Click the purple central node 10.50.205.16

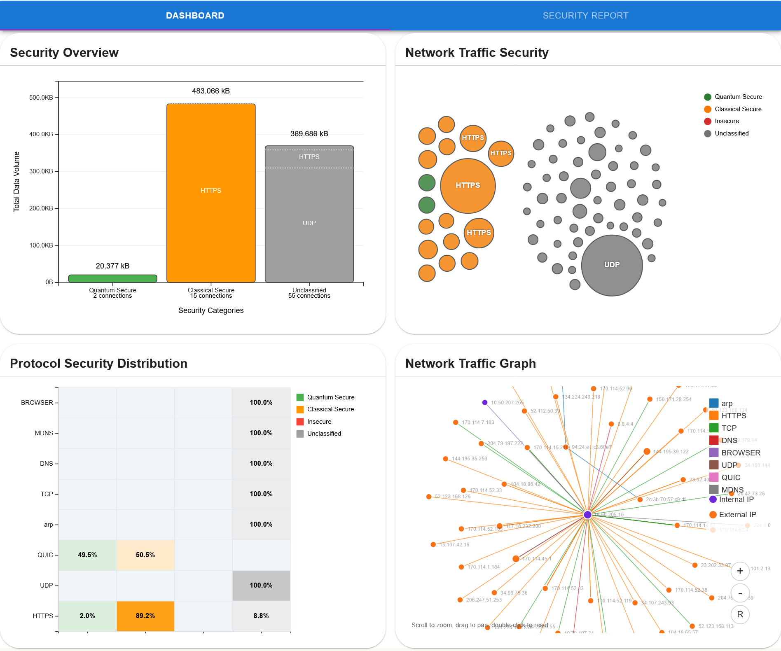pos(588,515)
